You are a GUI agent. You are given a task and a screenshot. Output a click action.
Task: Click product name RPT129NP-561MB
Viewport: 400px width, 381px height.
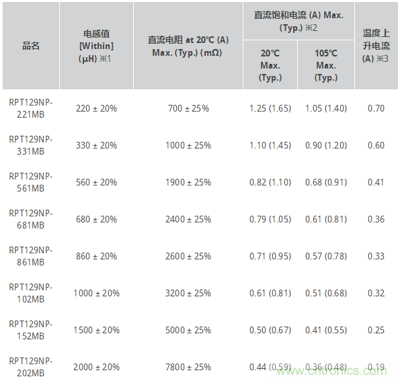(x=31, y=182)
